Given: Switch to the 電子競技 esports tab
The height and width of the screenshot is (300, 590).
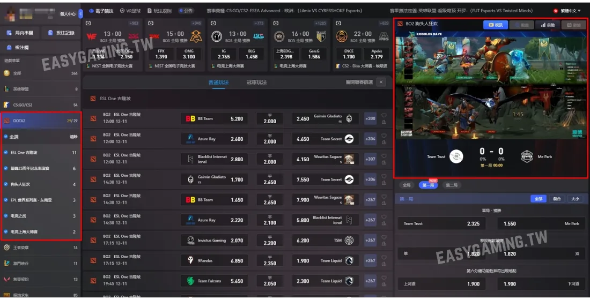Looking at the screenshot, I should (101, 11).
